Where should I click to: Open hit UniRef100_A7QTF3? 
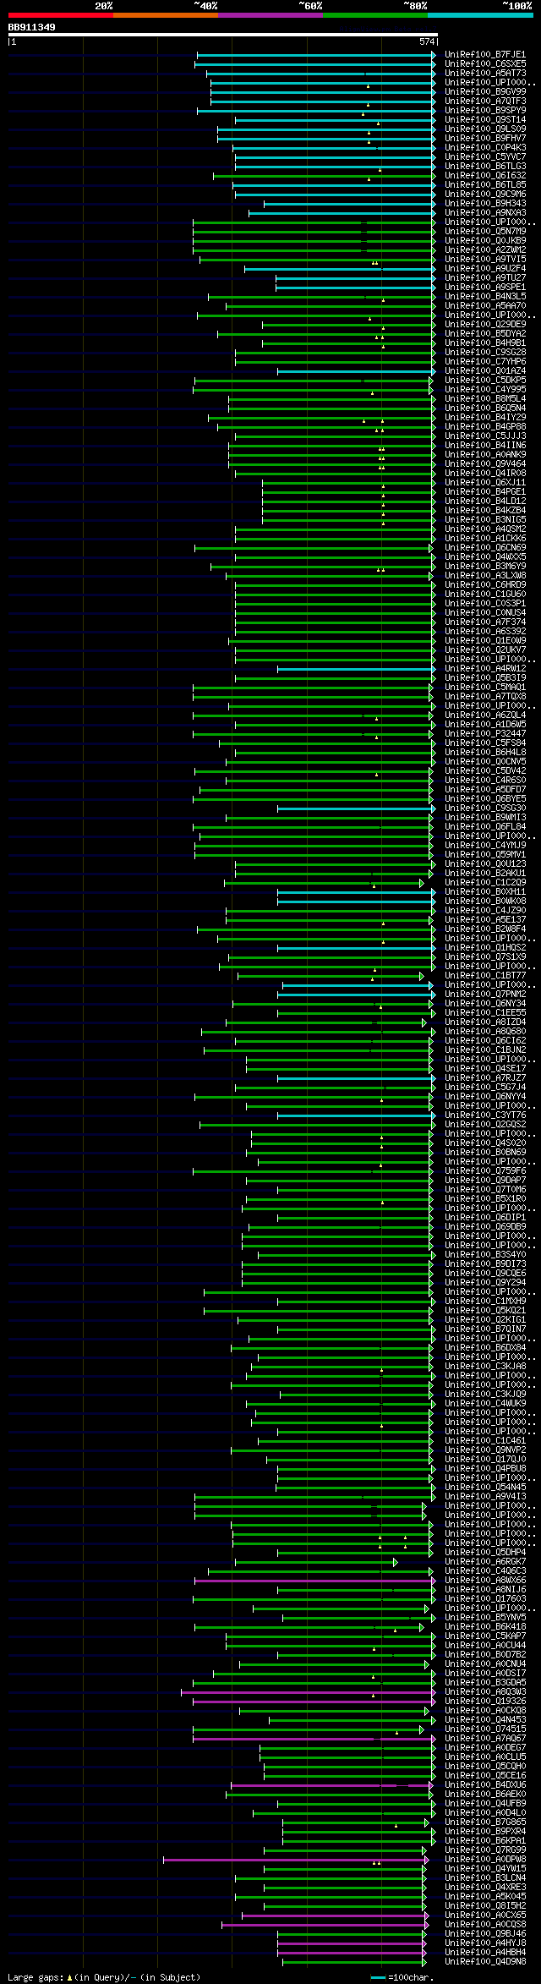tap(485, 101)
